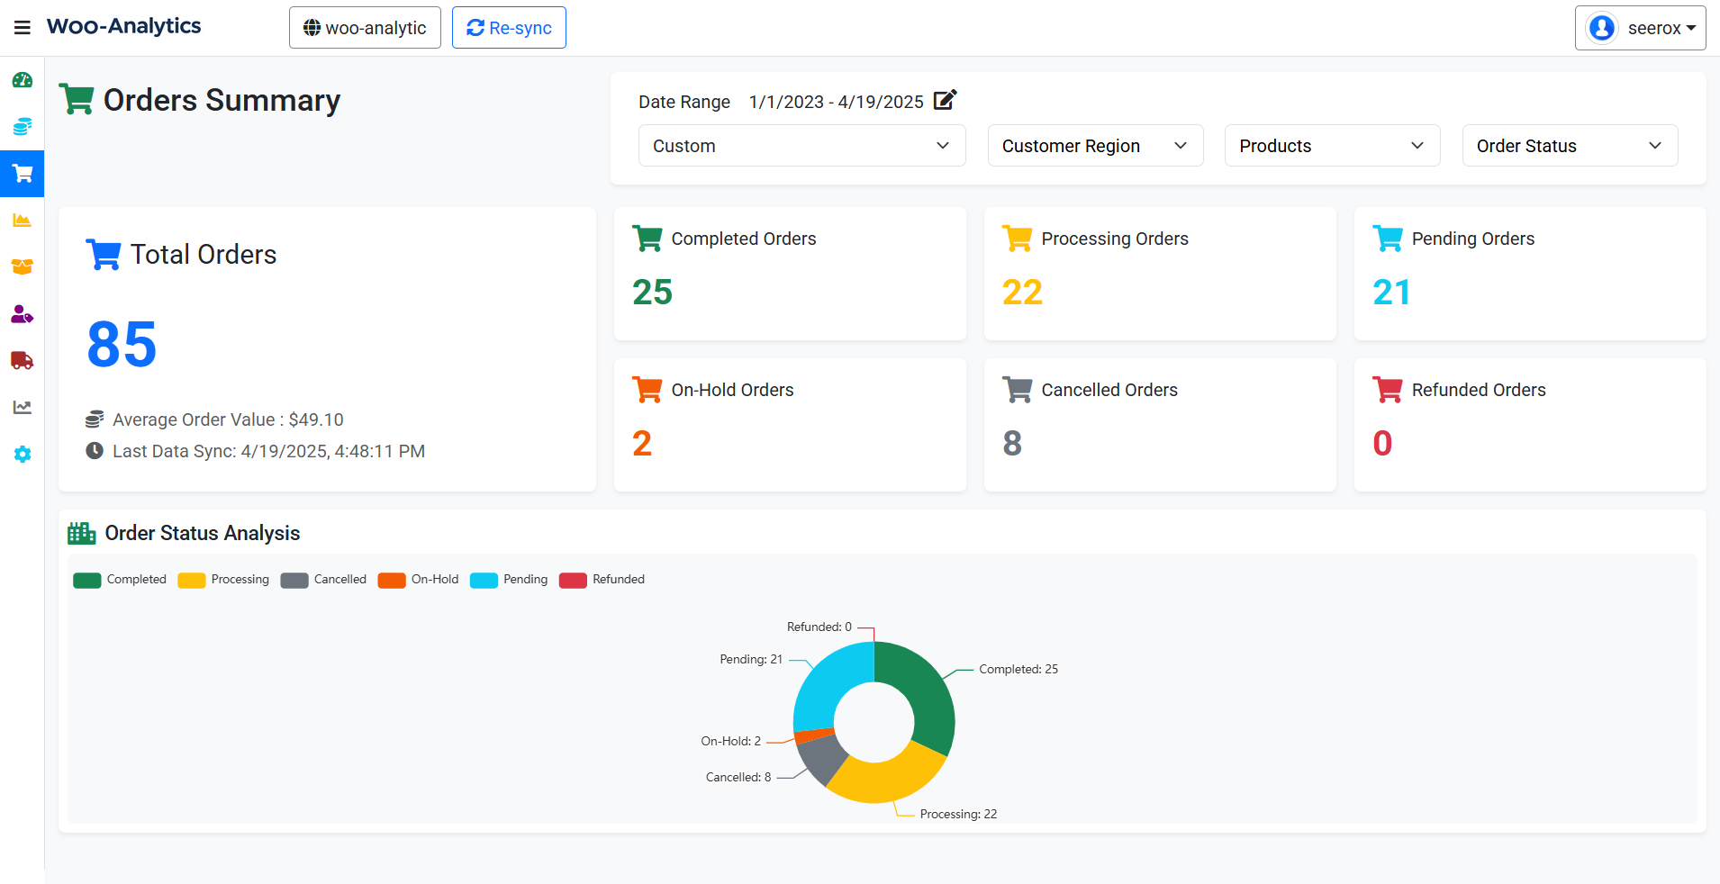Screen dimensions: 1720x884
Task: Open the gray trend line chart icon
Action: pyautogui.click(x=23, y=408)
